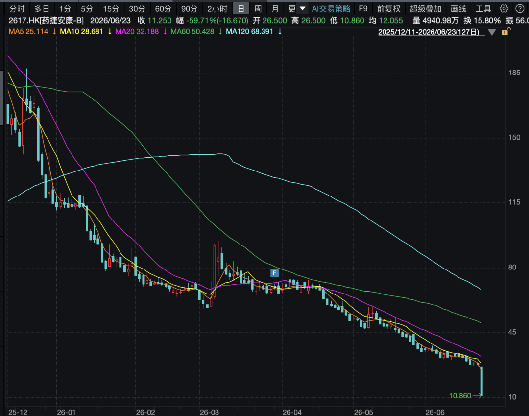529x416 pixels.
Task: Click the MA5 25.114 indicator label
Action: [x=28, y=32]
